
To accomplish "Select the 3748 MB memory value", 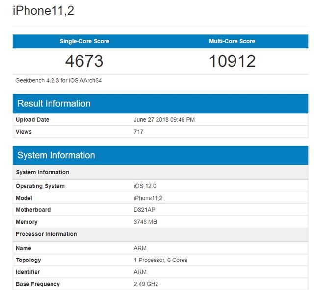I will (x=145, y=222).
